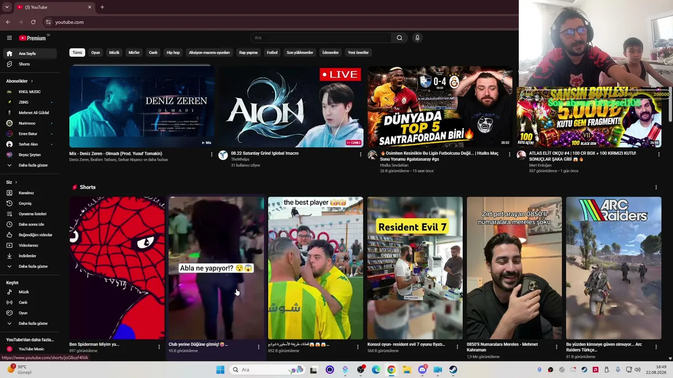
Task: Open Beyaz Şeytan subscription channel
Action: tap(30, 155)
